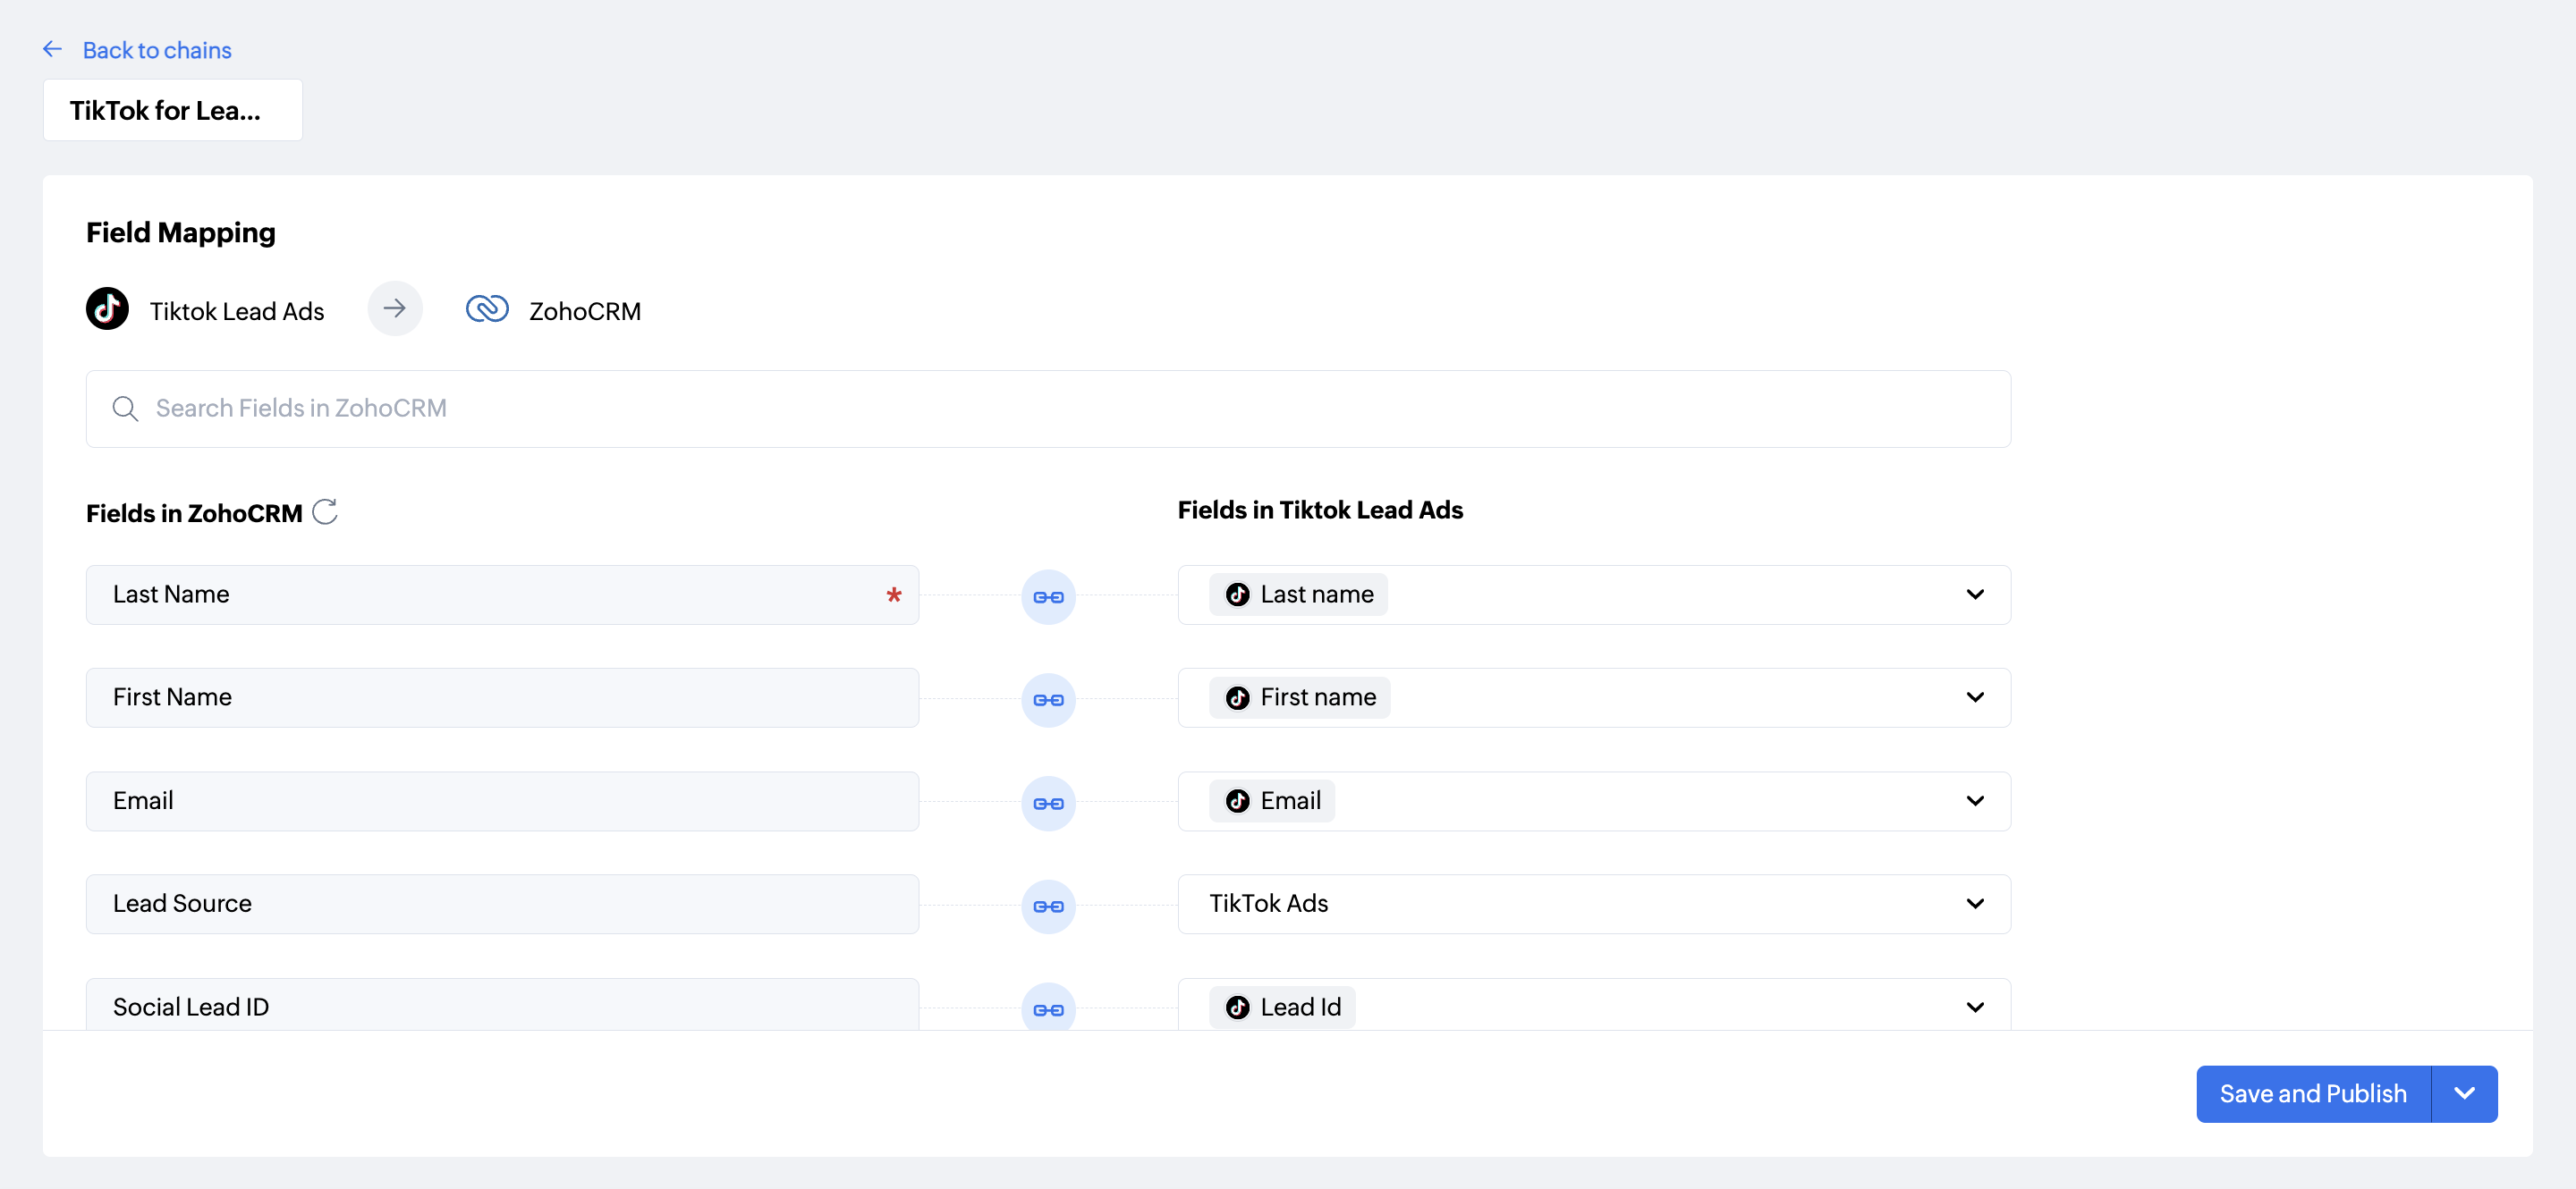2576x1189 pixels.
Task: Click the arrow between Tiktok and ZohoCRM
Action: pyautogui.click(x=395, y=308)
